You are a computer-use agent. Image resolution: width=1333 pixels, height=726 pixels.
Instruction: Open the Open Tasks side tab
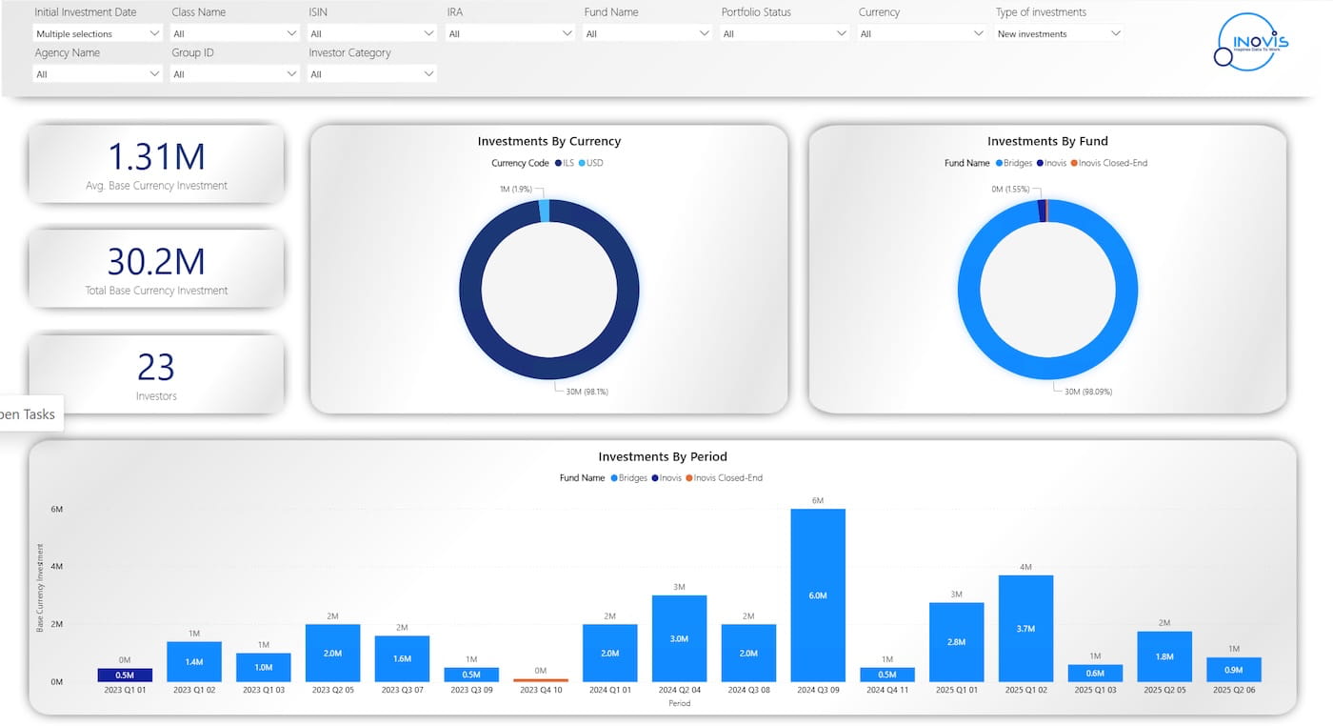[29, 414]
